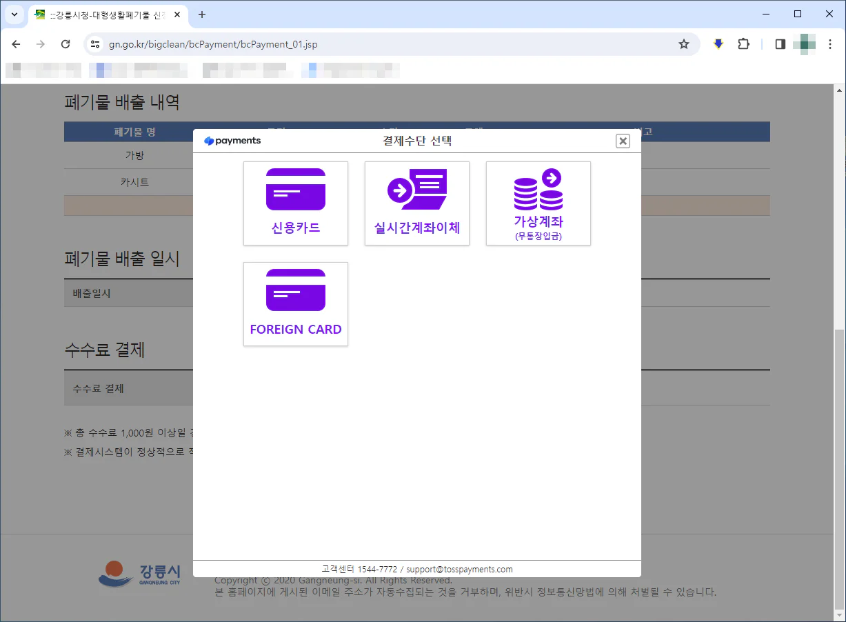This screenshot has height=622, width=846.
Task: Click the 수수료 결제 section heading
Action: tap(104, 350)
